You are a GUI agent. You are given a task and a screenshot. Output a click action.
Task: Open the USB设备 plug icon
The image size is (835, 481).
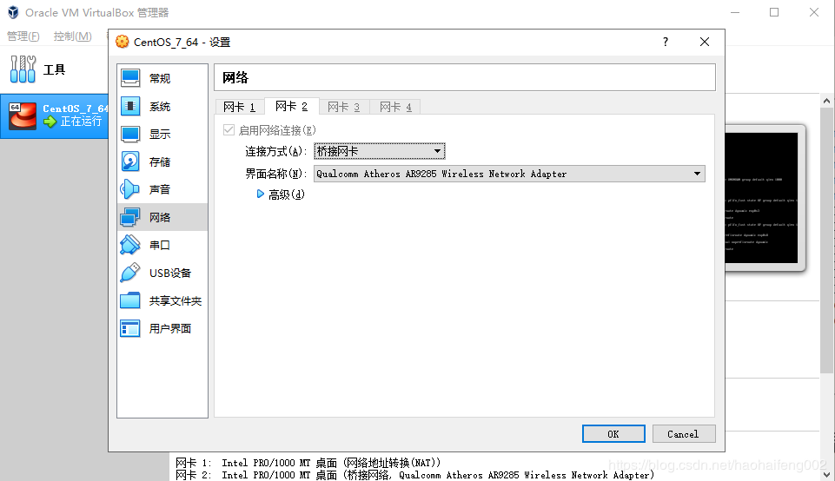tap(130, 273)
